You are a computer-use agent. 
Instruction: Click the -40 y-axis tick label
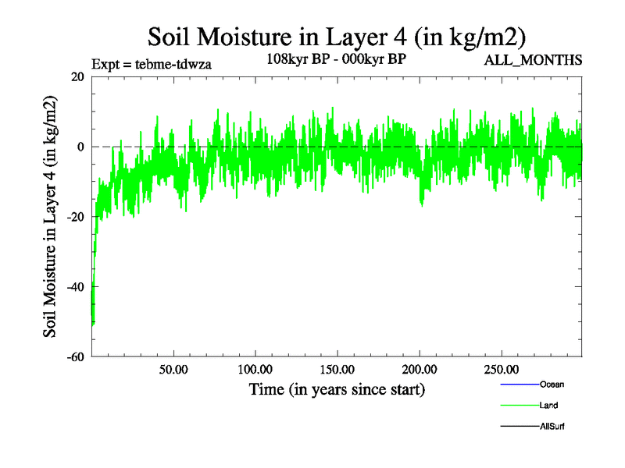pyautogui.click(x=77, y=287)
